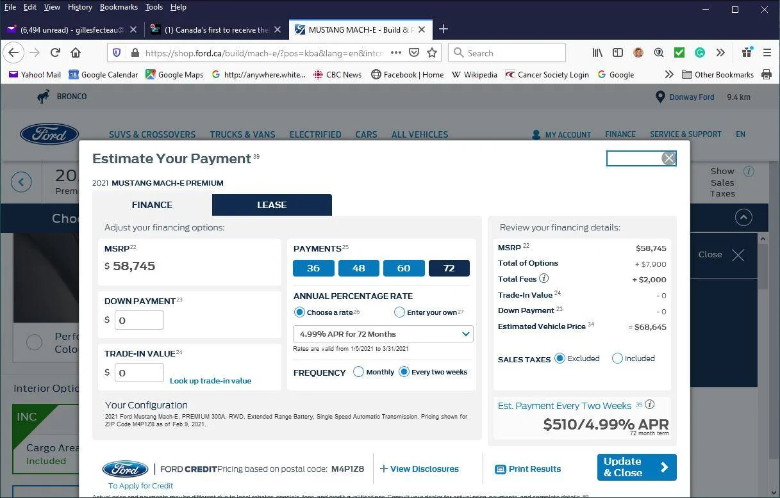Choose the 60 month payment term
This screenshot has height=498, width=780.
click(x=404, y=268)
